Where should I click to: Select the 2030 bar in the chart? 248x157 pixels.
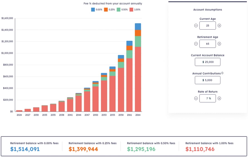click(36, 109)
